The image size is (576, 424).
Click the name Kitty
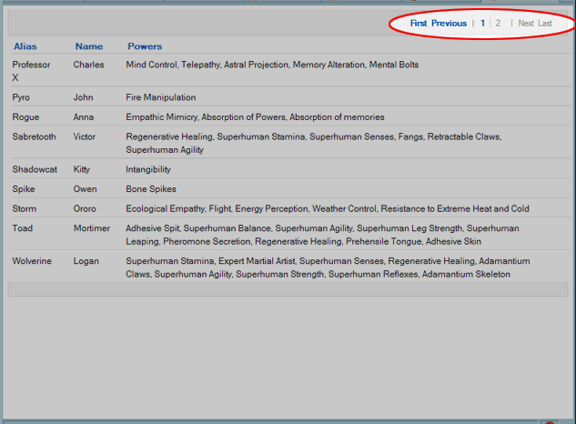click(x=82, y=169)
